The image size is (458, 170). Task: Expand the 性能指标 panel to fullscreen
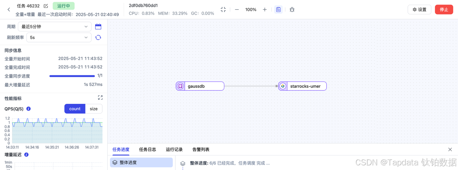100,97
